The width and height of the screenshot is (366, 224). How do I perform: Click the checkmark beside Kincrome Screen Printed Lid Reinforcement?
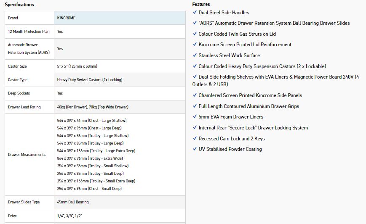tap(195, 45)
